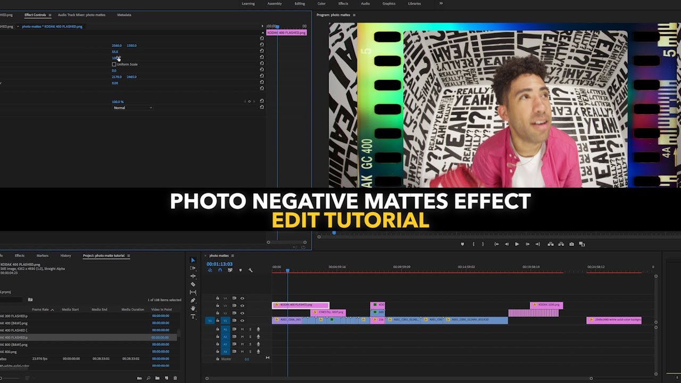Open the KODAK.png source clip dropdown

tap(18, 26)
